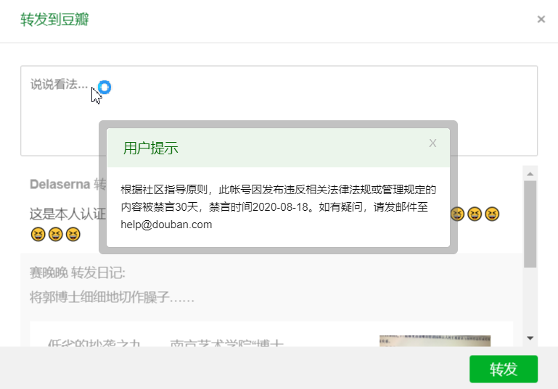The image size is (558, 389).
Task: Click the scrollbar up arrow
Action: point(530,174)
